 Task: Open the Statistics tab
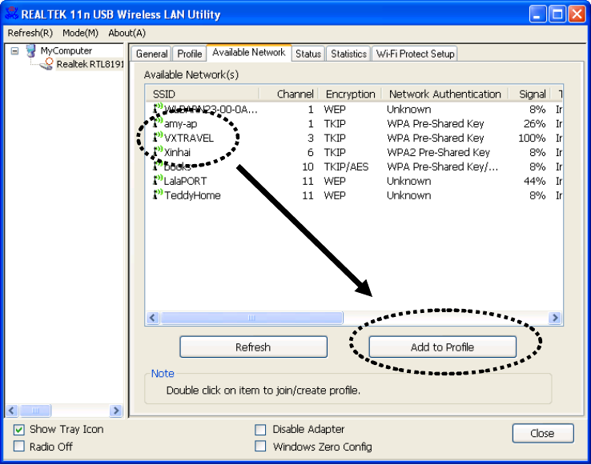[348, 54]
